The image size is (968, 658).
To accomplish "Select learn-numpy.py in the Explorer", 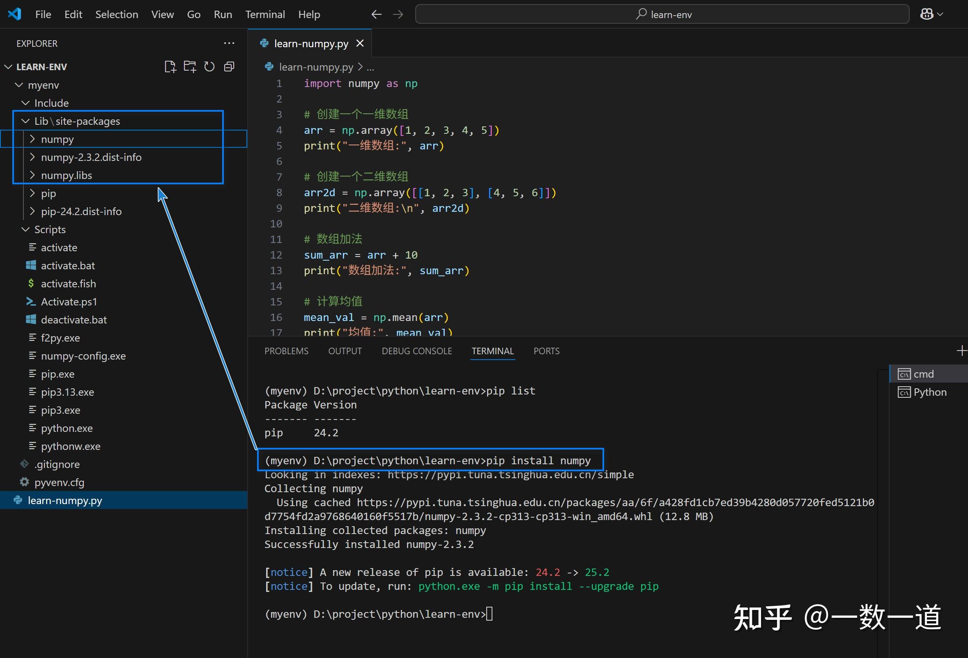I will 65,500.
